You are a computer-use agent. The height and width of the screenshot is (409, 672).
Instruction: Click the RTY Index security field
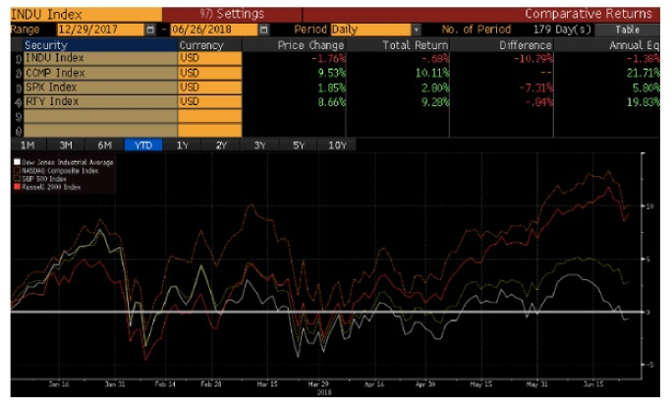click(100, 101)
